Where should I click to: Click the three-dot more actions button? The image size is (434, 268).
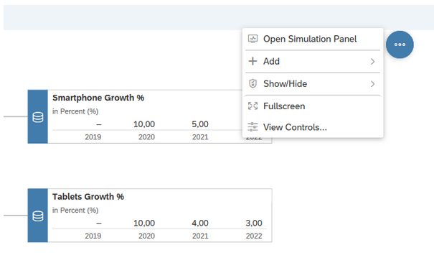(400, 45)
